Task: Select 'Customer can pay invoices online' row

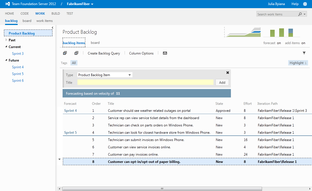Action: click(x=187, y=154)
